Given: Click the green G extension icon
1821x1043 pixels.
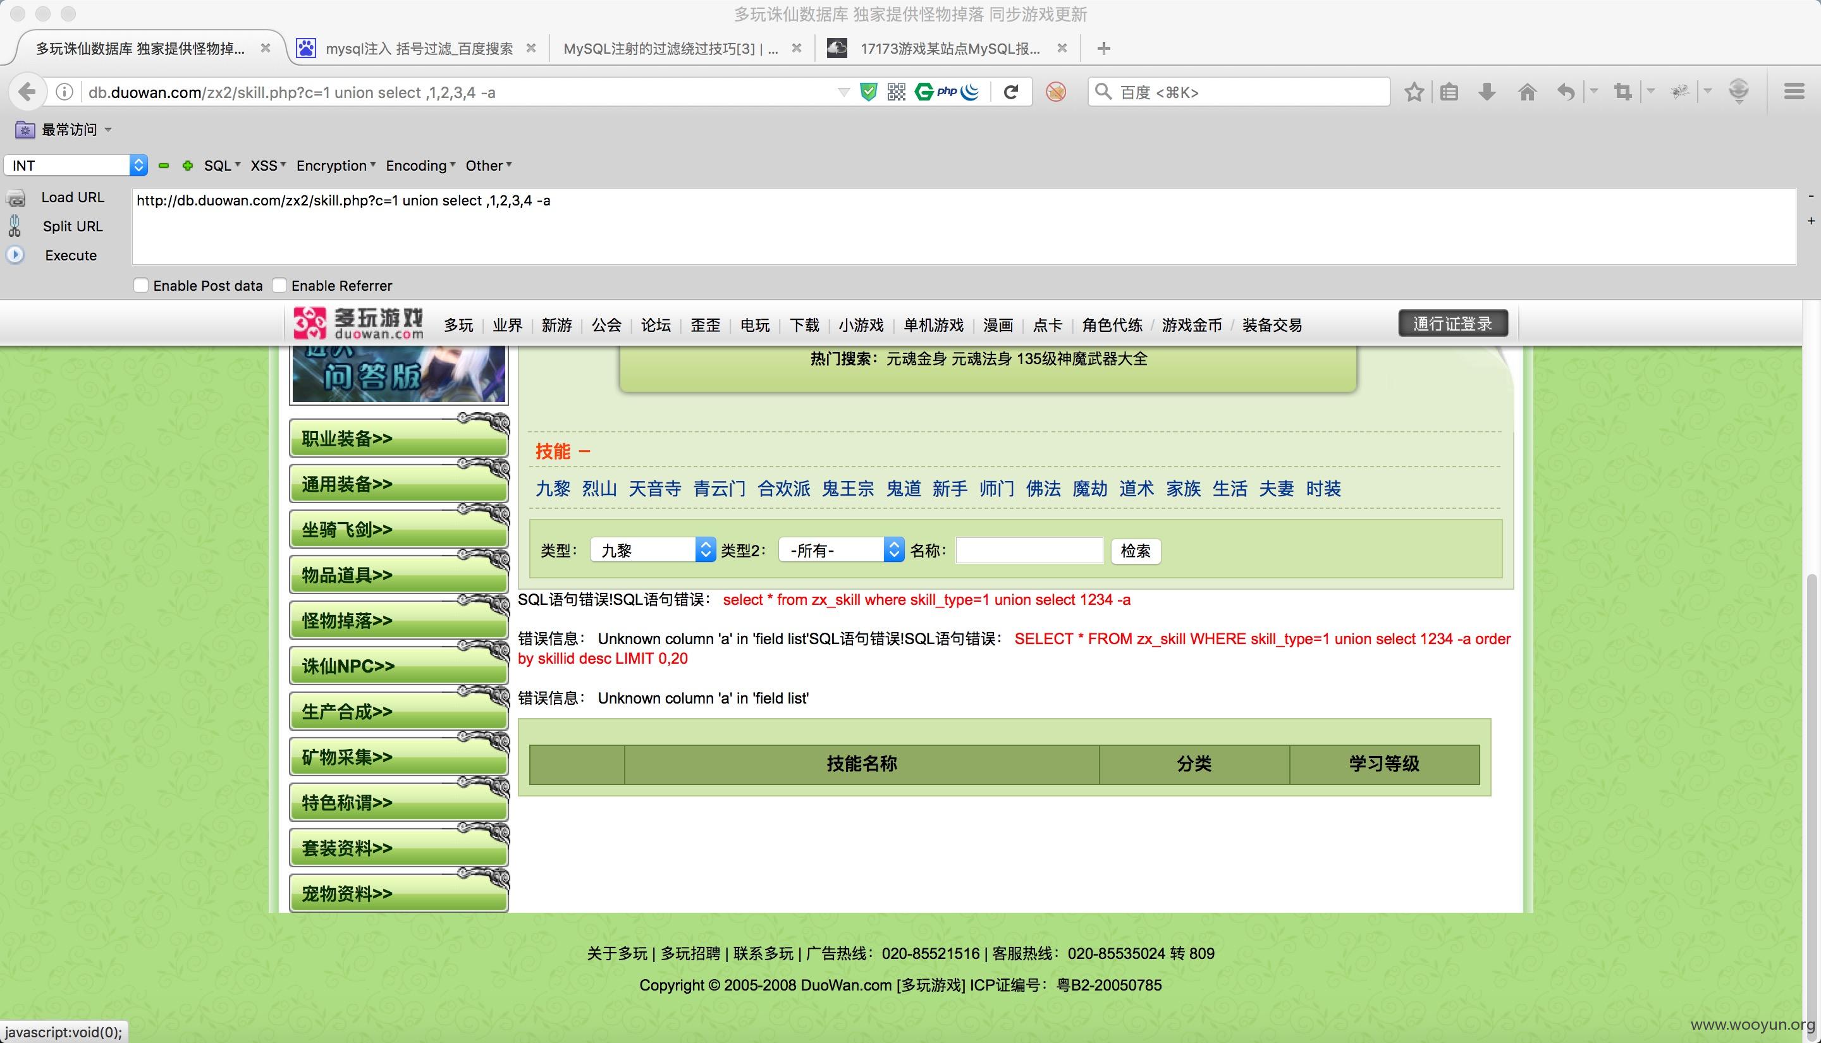Looking at the screenshot, I should pos(924,92).
